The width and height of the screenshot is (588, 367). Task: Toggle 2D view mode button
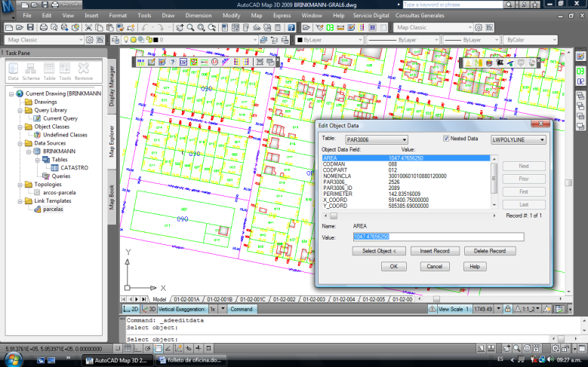coord(131,309)
